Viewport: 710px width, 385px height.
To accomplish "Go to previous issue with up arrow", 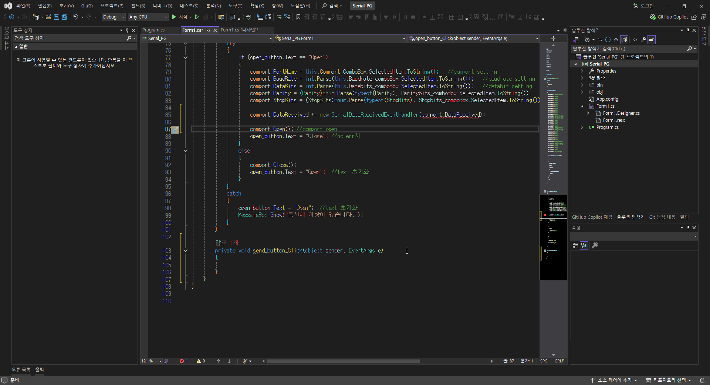I will (219, 361).
